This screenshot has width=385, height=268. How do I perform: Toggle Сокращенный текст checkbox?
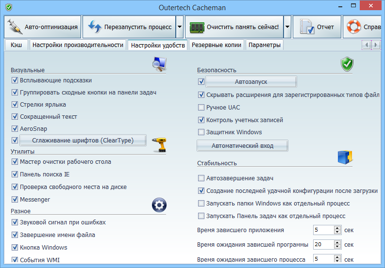pos(15,116)
